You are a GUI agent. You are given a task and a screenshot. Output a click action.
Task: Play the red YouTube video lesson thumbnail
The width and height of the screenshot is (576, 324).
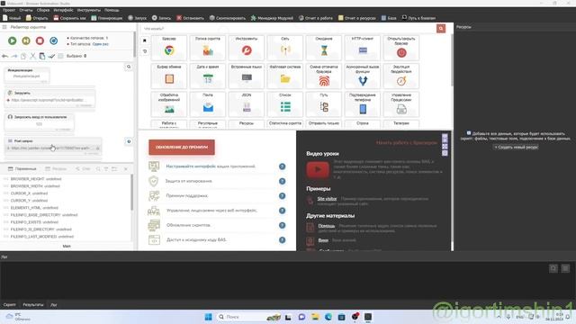(x=318, y=169)
